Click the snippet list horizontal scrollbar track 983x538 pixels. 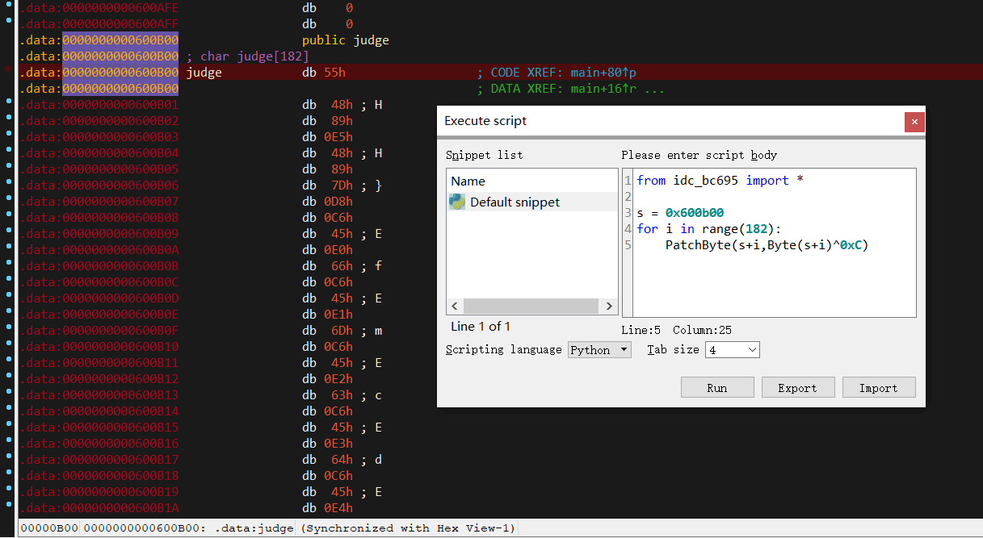(x=531, y=307)
